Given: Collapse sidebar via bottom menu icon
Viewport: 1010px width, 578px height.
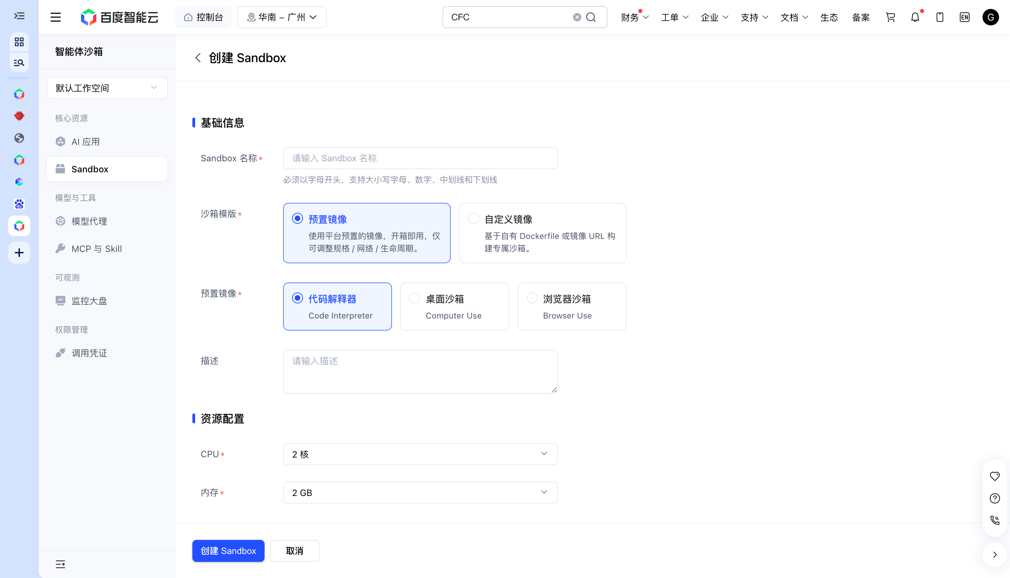Looking at the screenshot, I should click(x=60, y=564).
